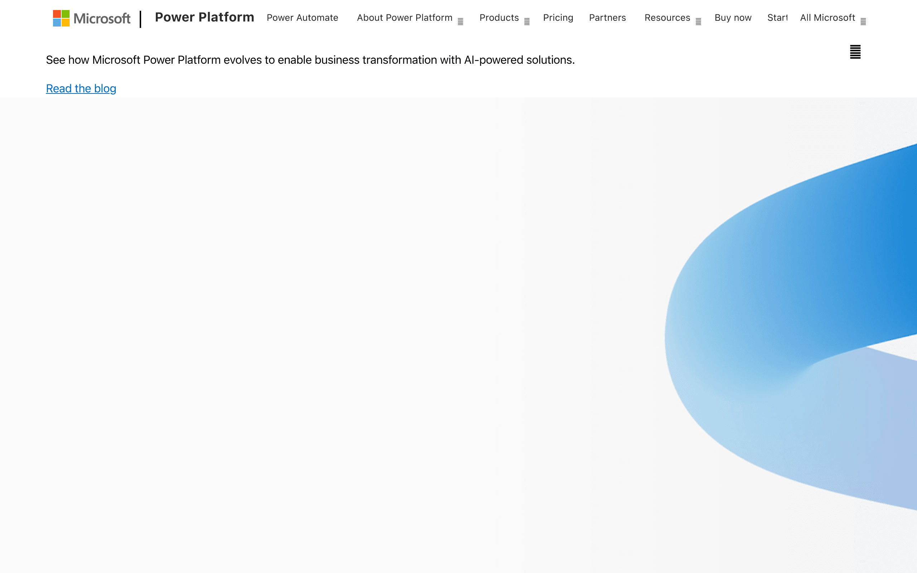Image resolution: width=917 pixels, height=573 pixels.
Task: Expand the Products menu
Action: pos(504,18)
